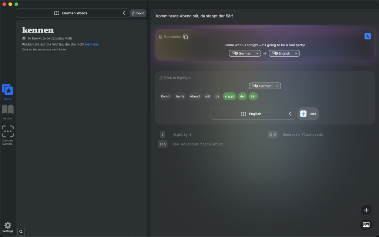Screen dimensions: 379x237
Task: Open Settings gear in sidebar
Action: (8, 227)
